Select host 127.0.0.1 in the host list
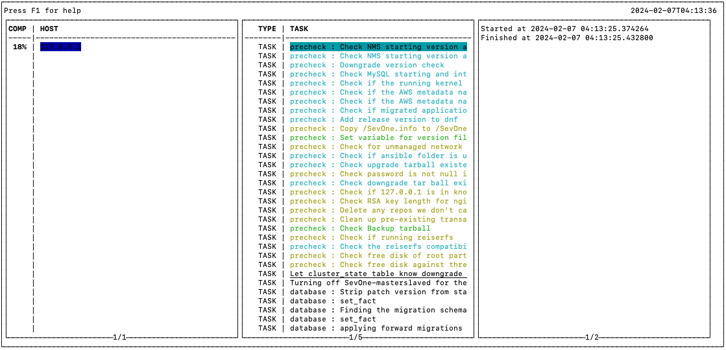 click(x=60, y=47)
